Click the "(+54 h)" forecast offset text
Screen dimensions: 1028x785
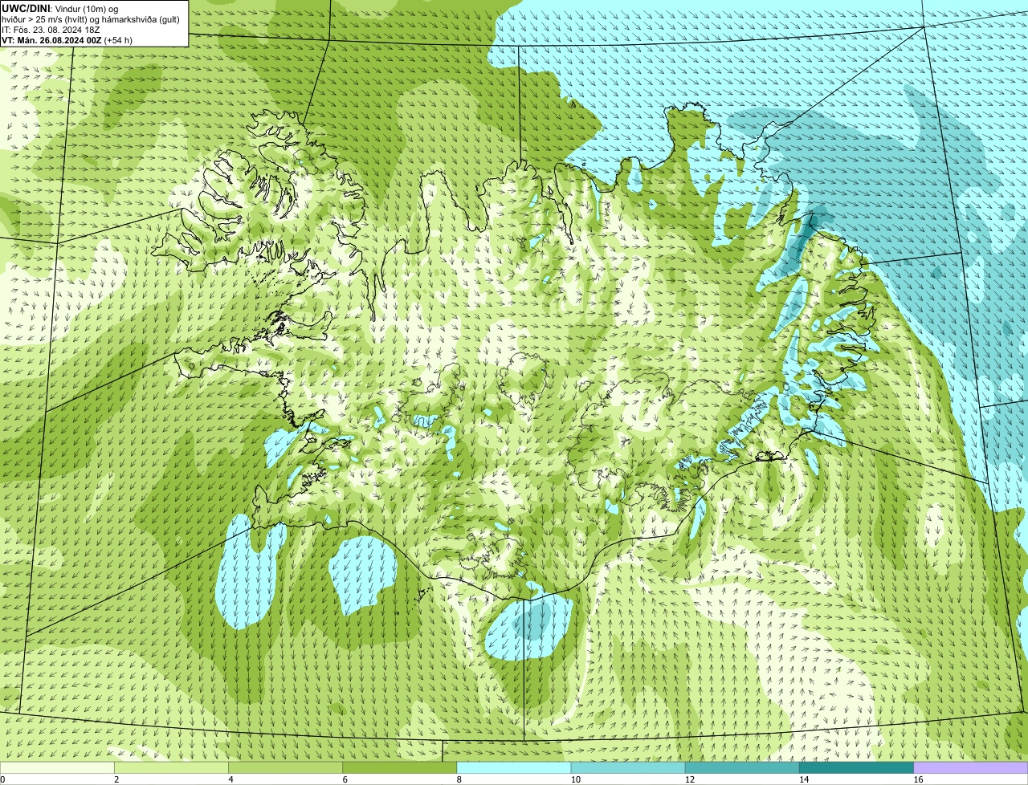click(118, 40)
